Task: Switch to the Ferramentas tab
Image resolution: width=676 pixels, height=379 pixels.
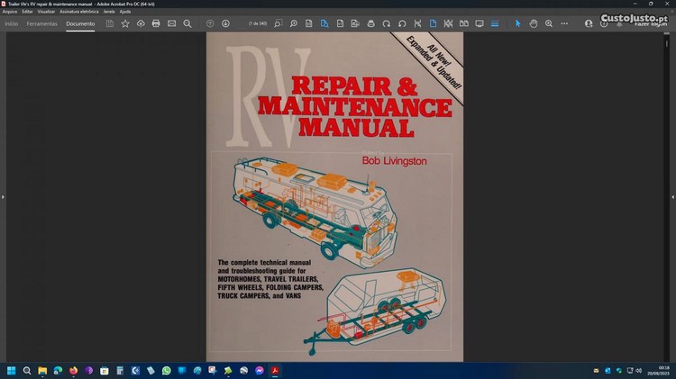Action: (x=42, y=23)
